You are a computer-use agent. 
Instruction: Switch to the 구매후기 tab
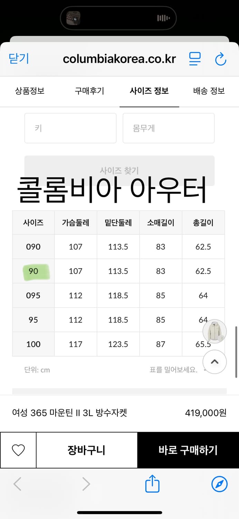[89, 91]
